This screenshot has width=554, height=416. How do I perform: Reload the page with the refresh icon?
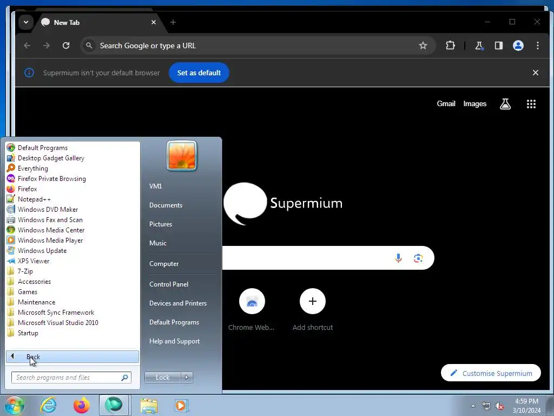tap(66, 45)
